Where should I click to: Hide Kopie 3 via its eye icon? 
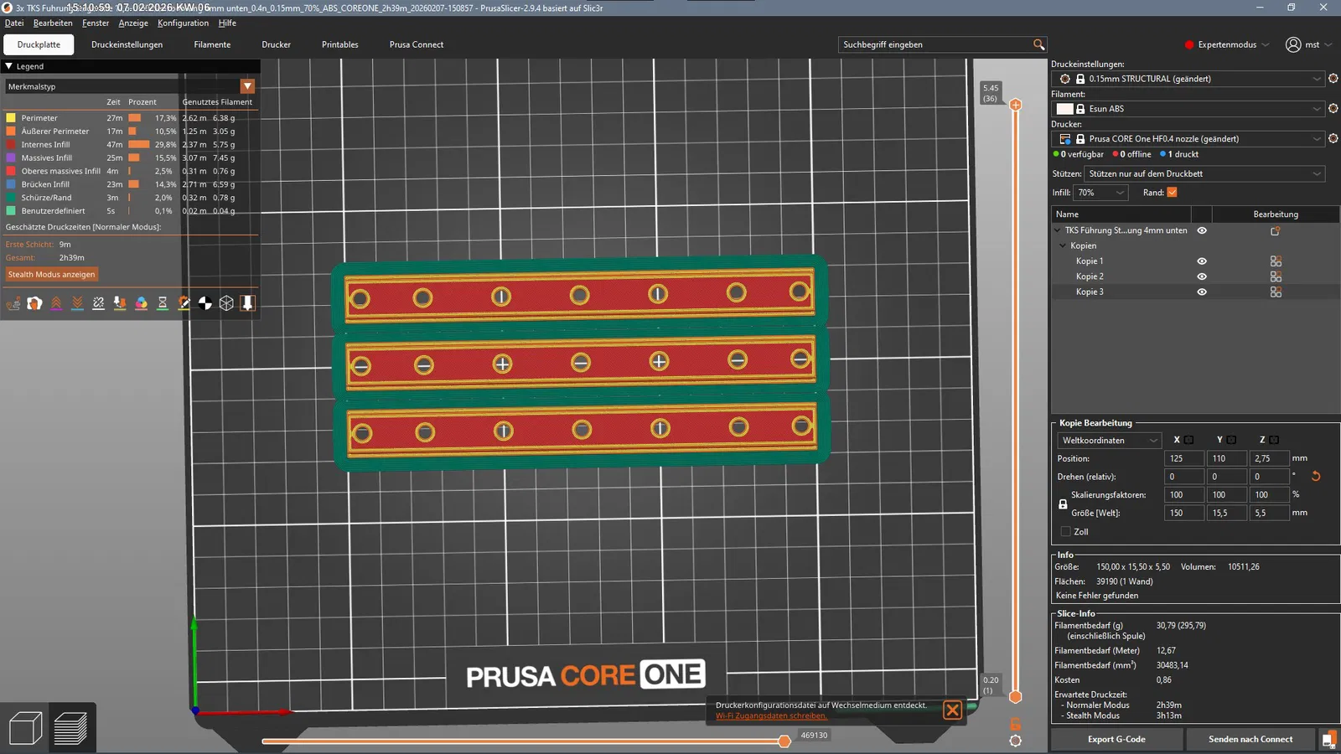(x=1202, y=292)
